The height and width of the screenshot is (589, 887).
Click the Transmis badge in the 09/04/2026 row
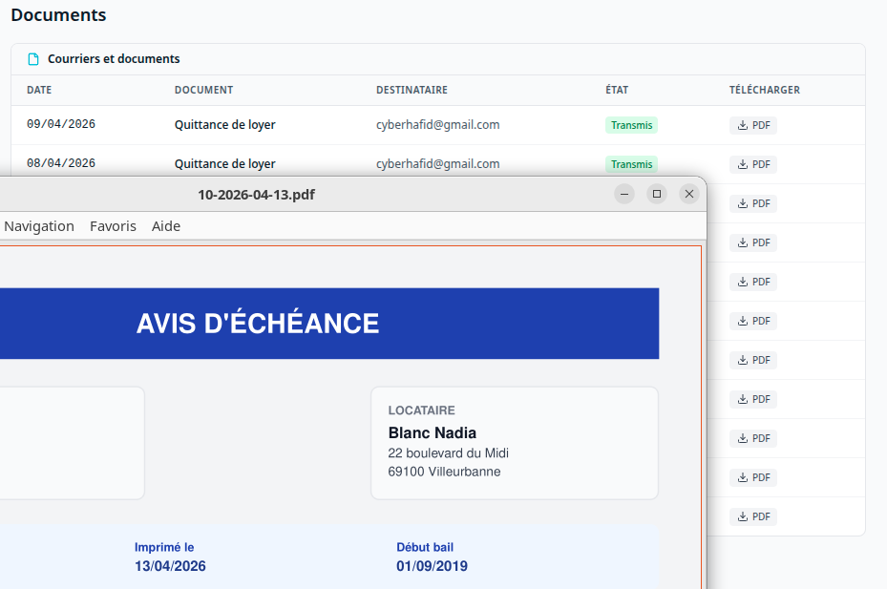[x=631, y=125]
